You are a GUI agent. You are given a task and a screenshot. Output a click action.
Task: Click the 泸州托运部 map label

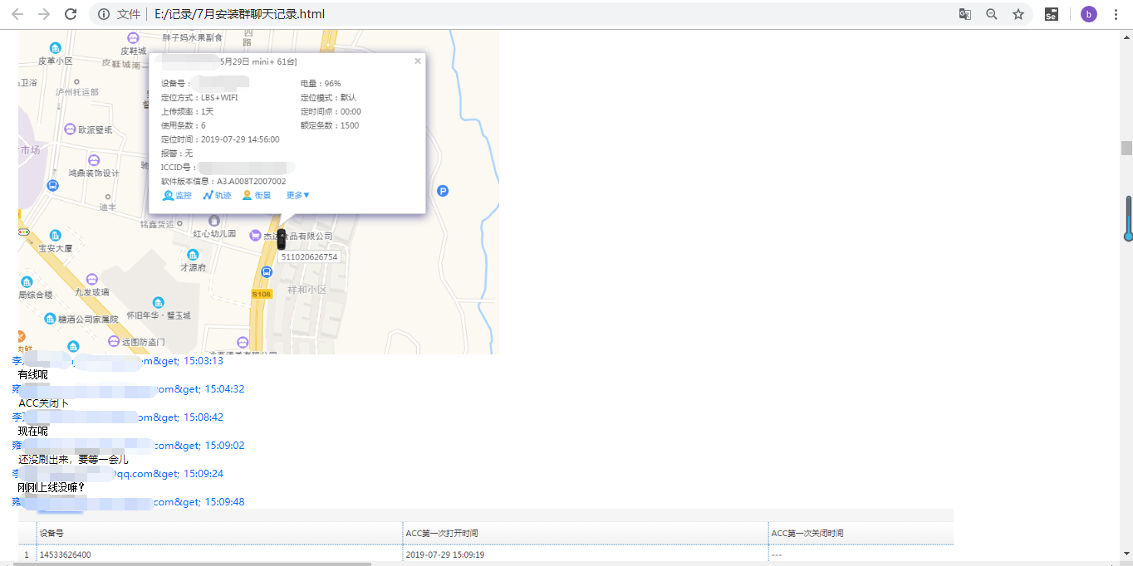coord(76,92)
